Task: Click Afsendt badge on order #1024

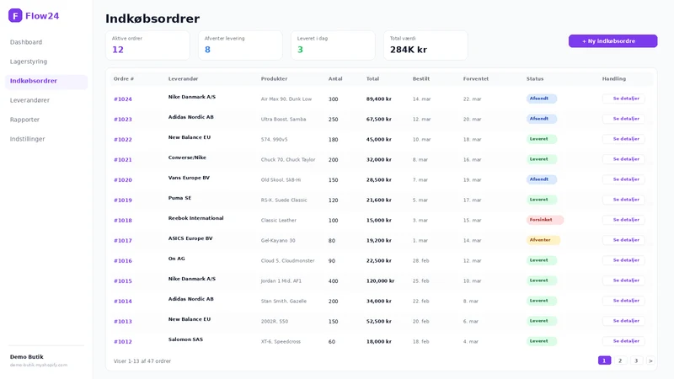Action: pos(542,99)
